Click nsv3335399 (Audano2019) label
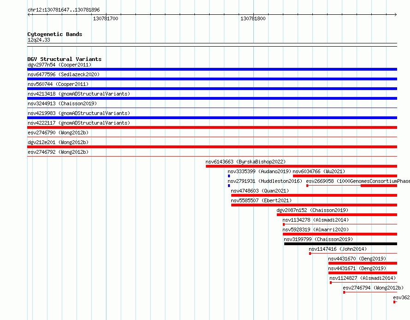410x320 pixels. (259, 171)
